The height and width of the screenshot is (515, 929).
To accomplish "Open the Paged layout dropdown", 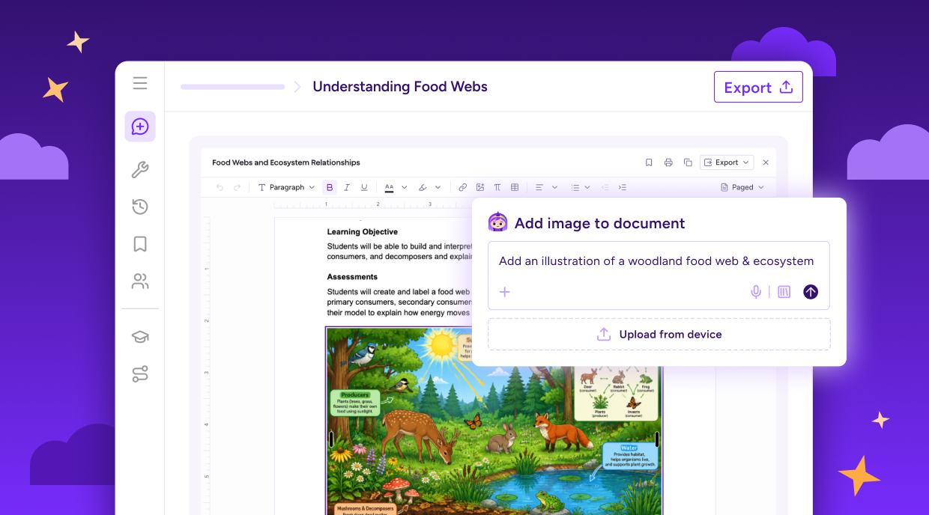I will tap(742, 187).
